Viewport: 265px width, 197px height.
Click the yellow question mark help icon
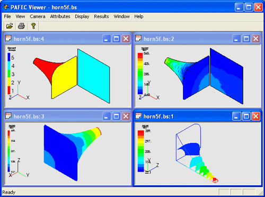(33, 26)
